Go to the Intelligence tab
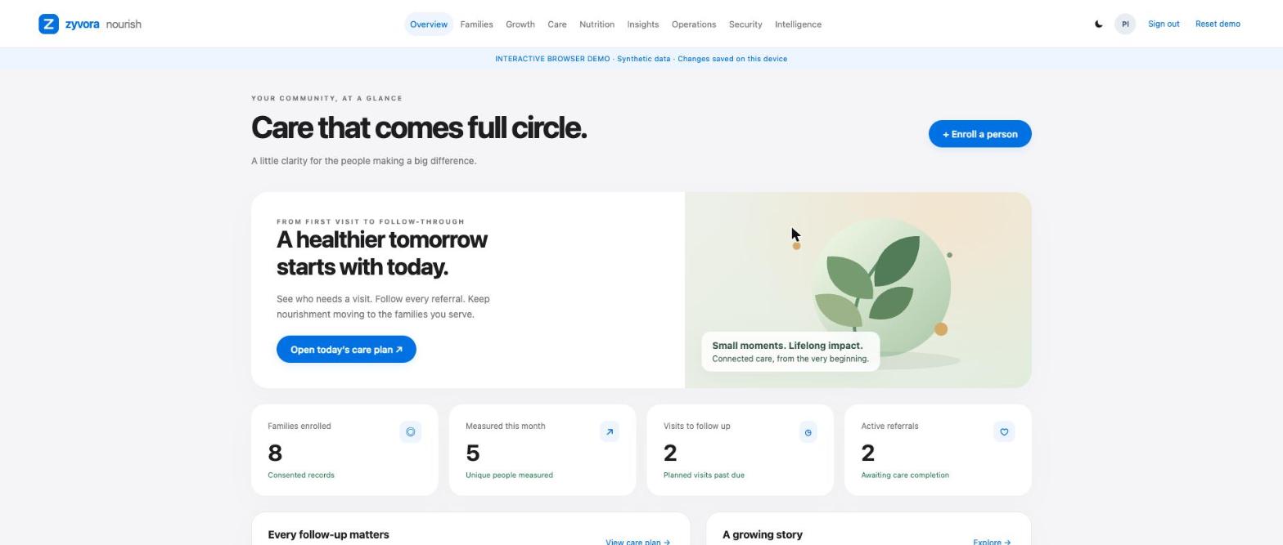The image size is (1283, 545). click(x=798, y=24)
